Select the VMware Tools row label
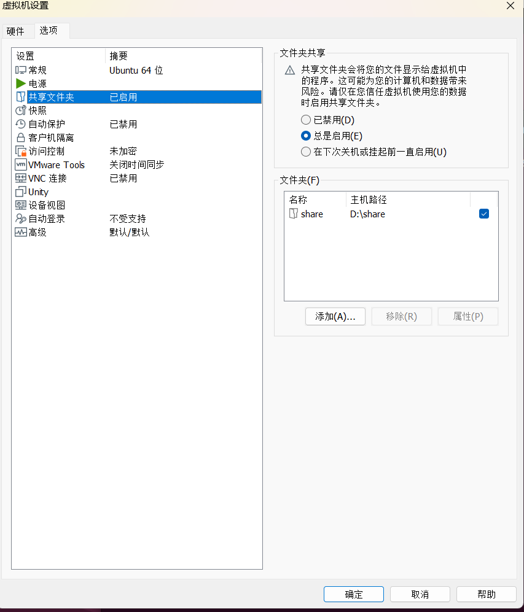Screen dimensions: 524x612 (x=57, y=165)
